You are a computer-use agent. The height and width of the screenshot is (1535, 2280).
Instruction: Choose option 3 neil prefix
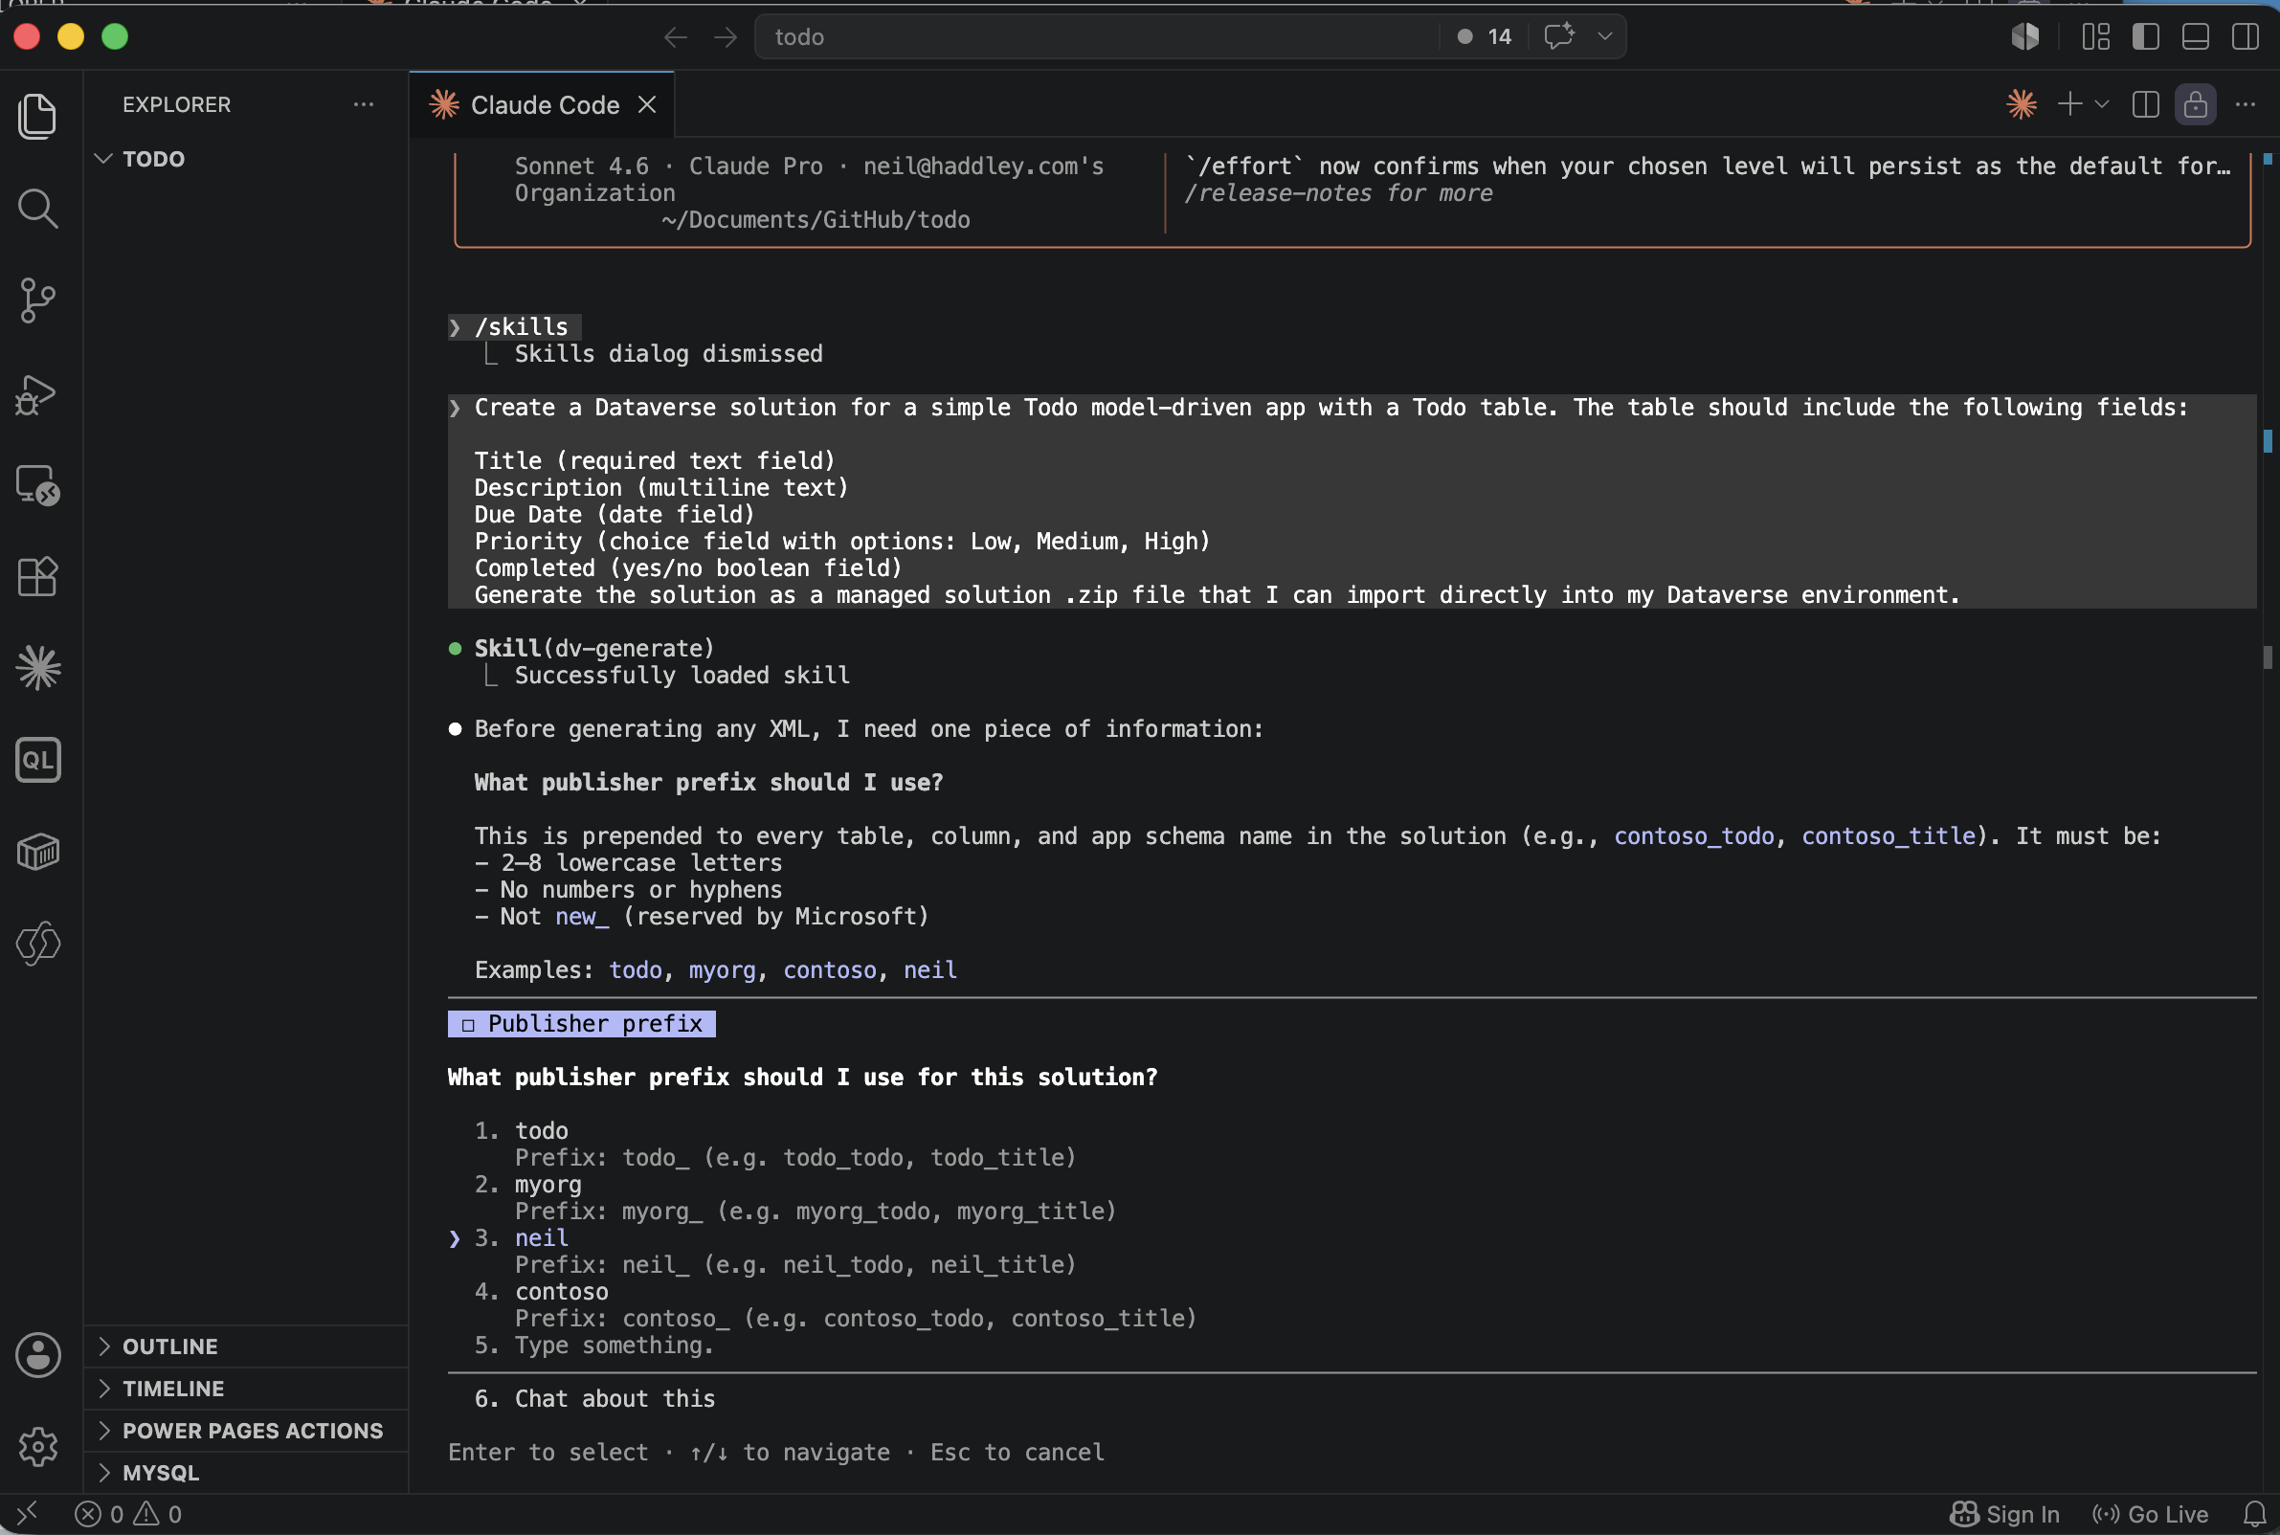541,1237
